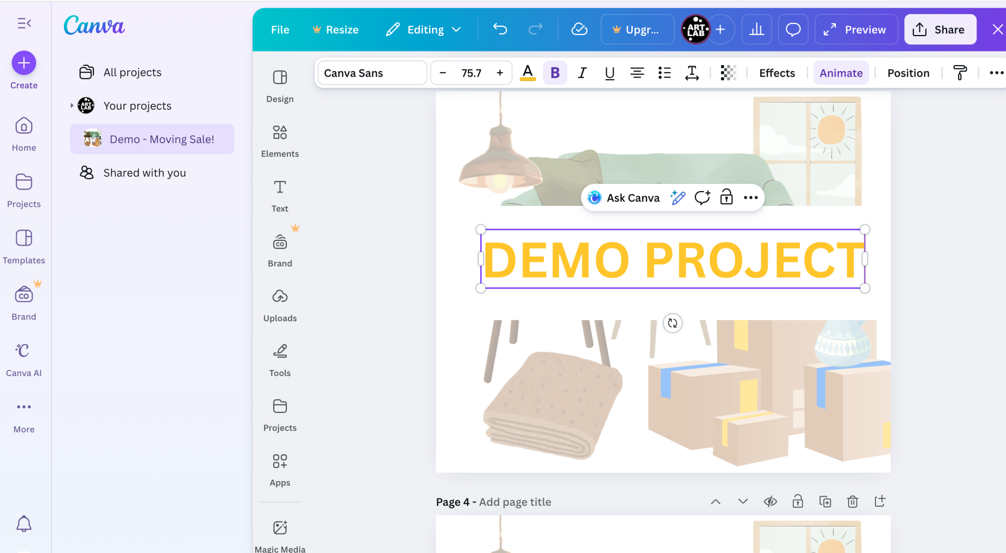Toggle bold formatting off

(x=555, y=73)
